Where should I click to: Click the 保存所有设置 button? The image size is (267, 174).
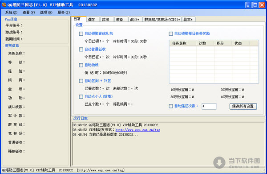243,106
